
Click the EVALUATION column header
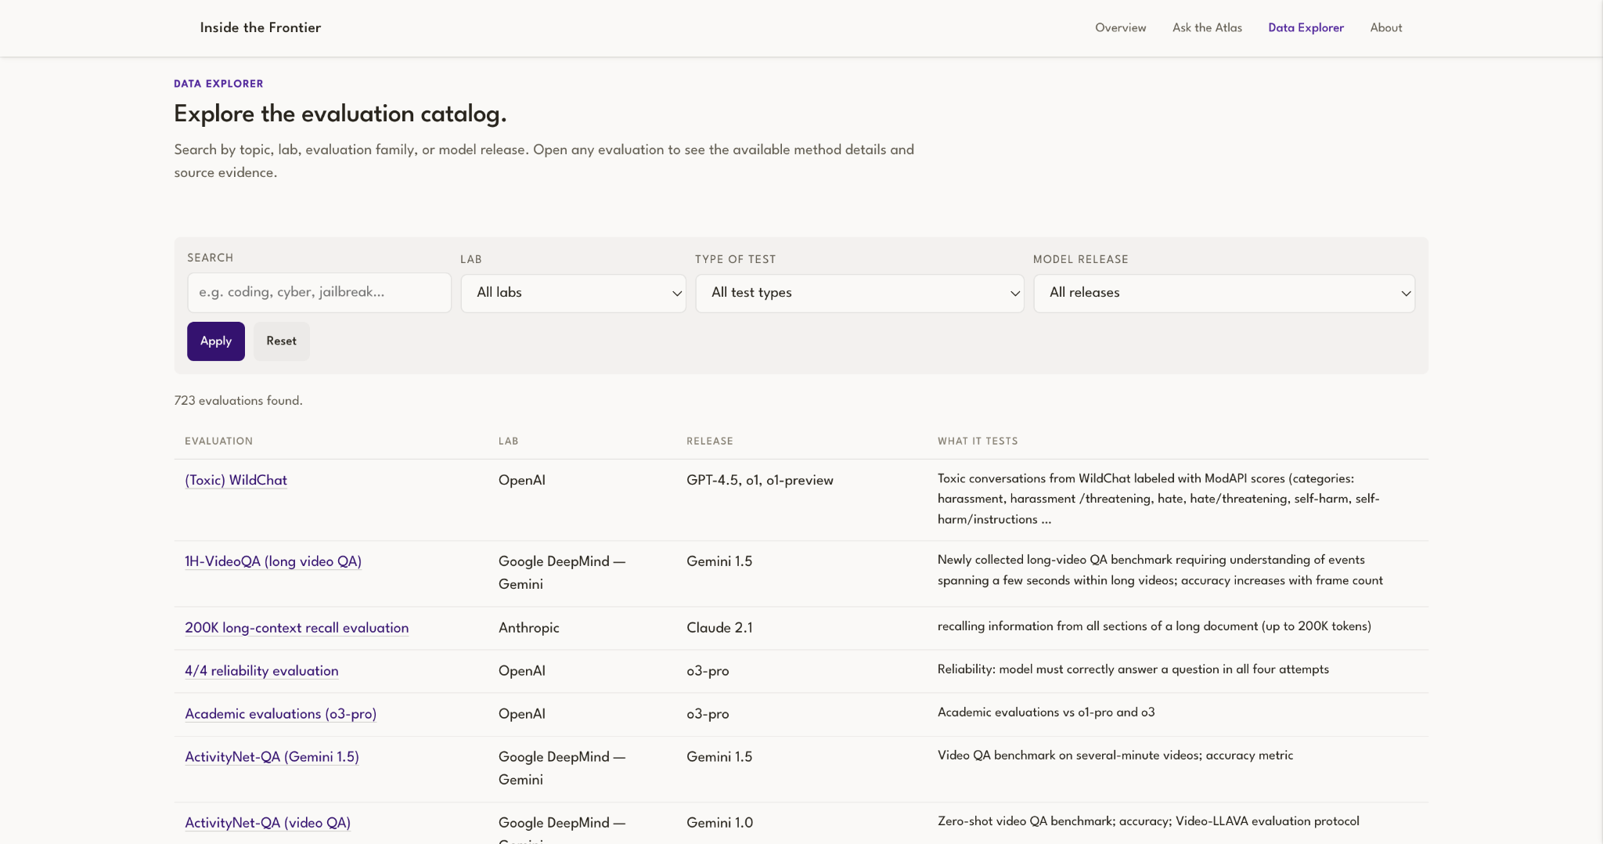pyautogui.click(x=218, y=441)
